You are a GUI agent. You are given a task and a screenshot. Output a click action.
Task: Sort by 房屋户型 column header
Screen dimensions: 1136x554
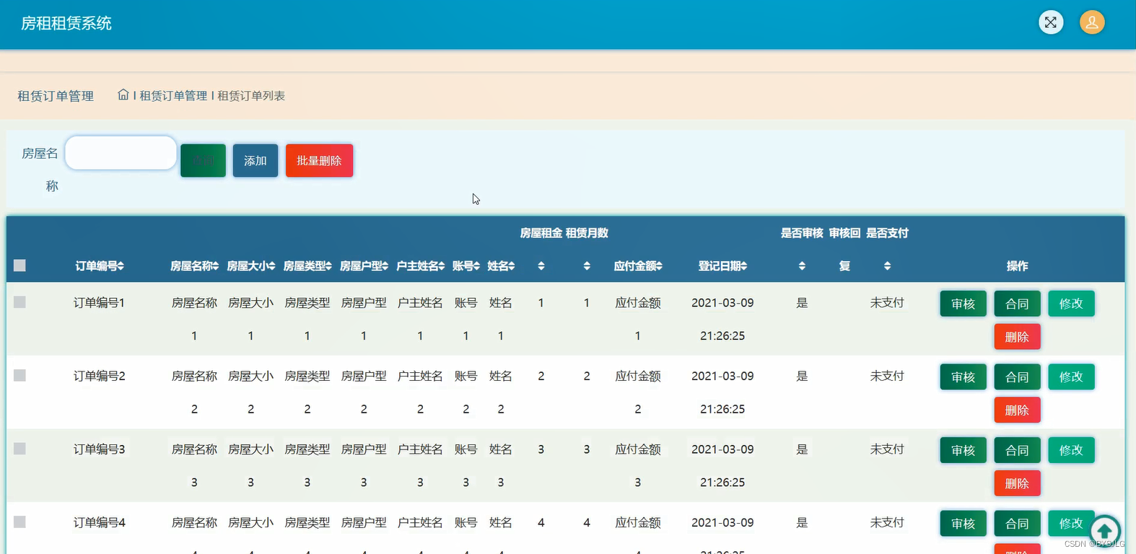point(364,266)
